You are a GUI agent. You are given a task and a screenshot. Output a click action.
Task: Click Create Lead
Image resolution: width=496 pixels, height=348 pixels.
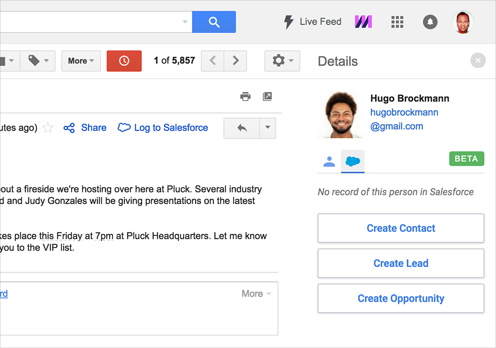coord(401,263)
